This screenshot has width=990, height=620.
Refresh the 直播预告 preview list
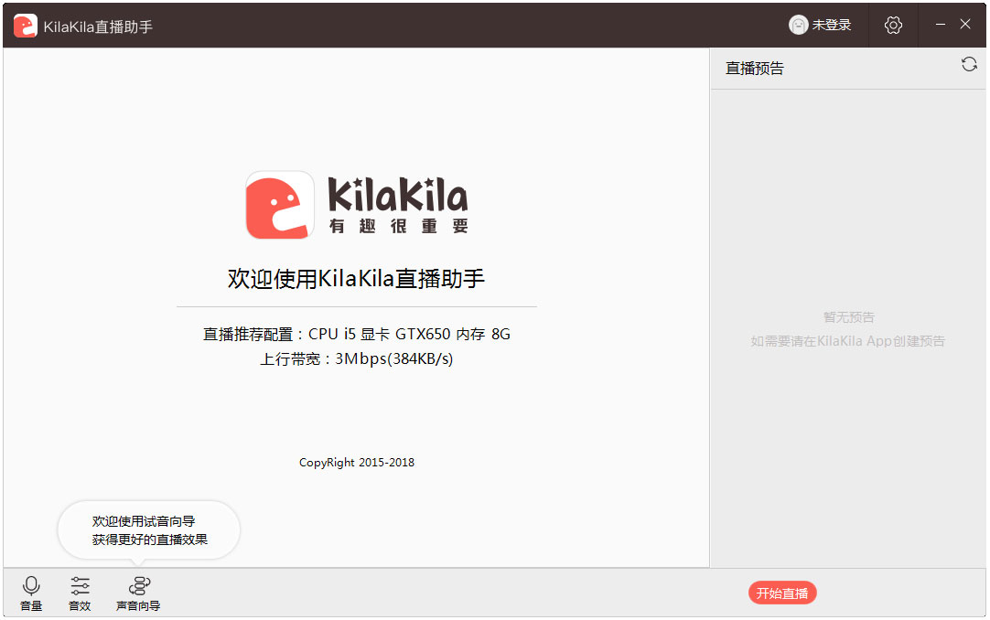(969, 64)
